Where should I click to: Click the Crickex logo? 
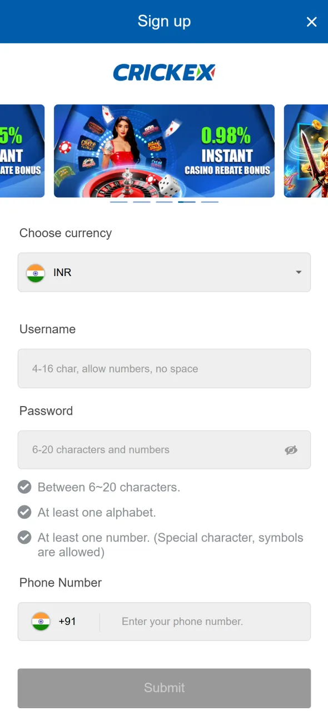coord(164,72)
